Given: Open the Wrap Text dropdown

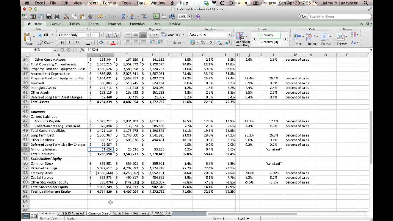Looking at the screenshot, I should [x=183, y=35].
